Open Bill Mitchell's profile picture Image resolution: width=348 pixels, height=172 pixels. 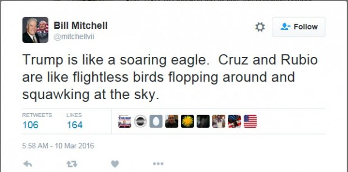tap(35, 30)
